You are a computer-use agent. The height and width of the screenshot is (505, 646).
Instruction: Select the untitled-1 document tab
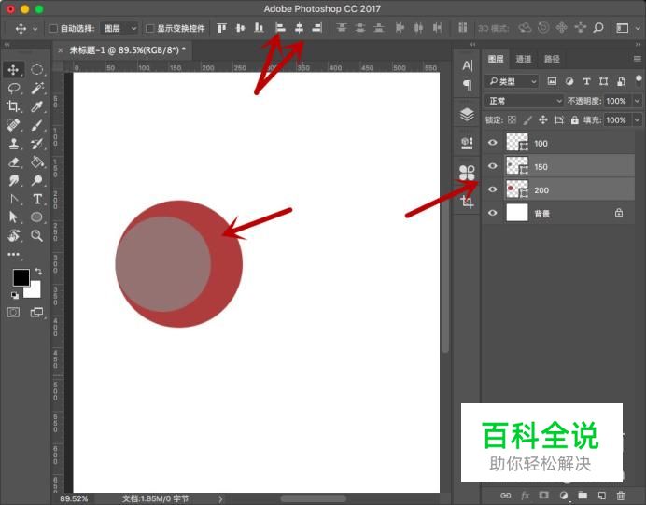pos(127,50)
